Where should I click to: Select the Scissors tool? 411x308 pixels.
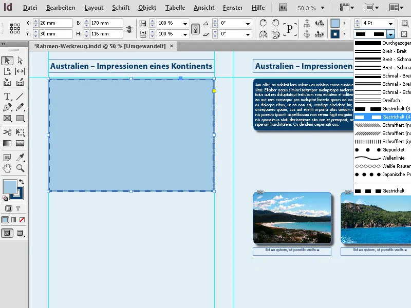point(7,132)
